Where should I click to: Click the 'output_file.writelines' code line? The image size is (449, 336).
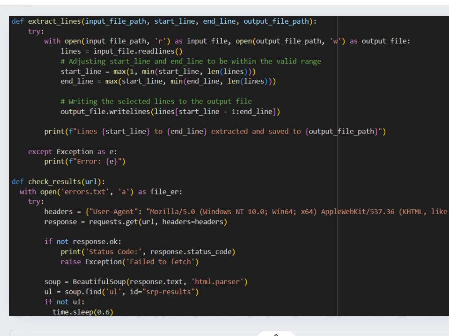[170, 112]
